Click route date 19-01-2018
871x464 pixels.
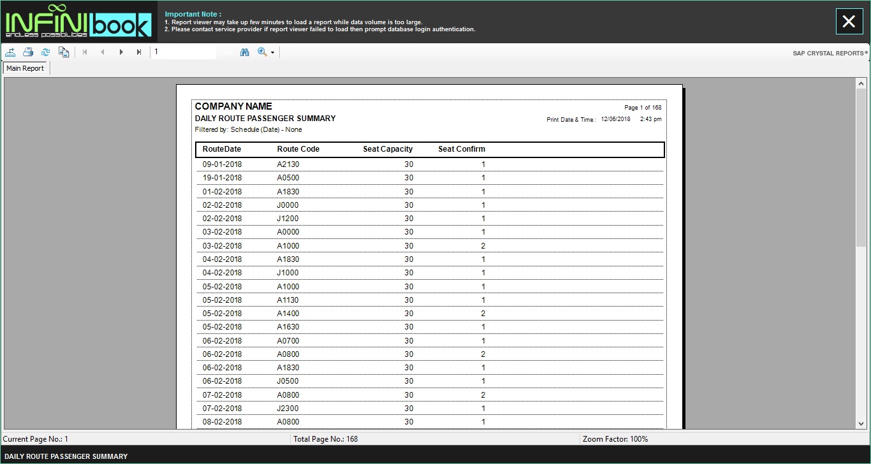[x=223, y=178]
